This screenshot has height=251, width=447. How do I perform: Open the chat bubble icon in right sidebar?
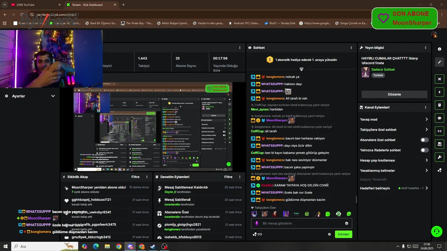click(x=439, y=118)
